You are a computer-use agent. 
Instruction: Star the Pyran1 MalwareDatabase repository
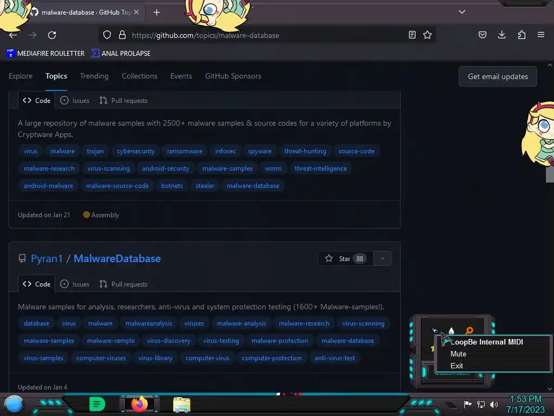click(x=346, y=258)
